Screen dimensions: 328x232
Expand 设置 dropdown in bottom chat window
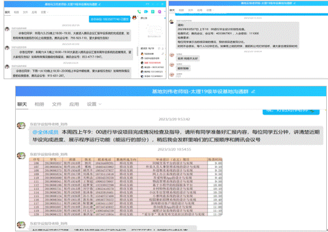94,104
